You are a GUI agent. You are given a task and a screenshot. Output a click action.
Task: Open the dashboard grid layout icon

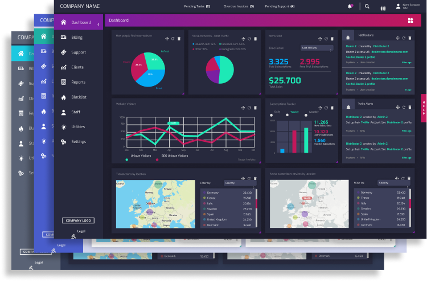click(x=410, y=21)
